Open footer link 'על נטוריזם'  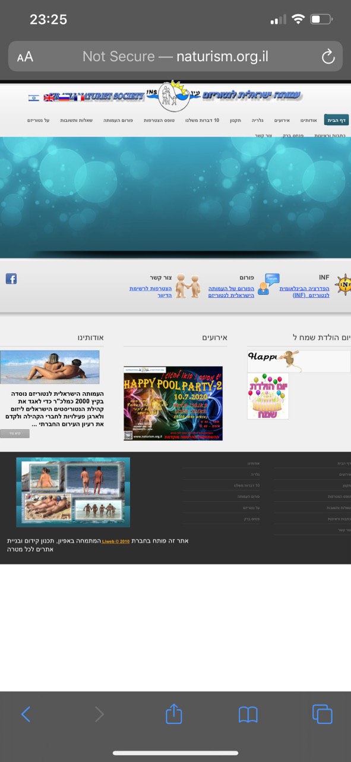pyautogui.click(x=251, y=508)
